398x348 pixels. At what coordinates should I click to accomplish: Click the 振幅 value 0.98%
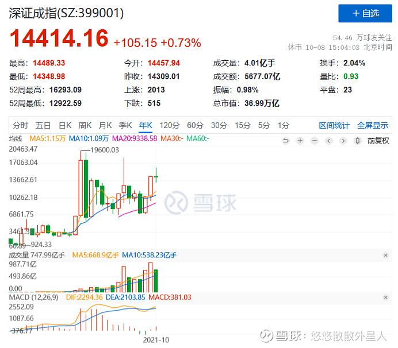pos(247,90)
